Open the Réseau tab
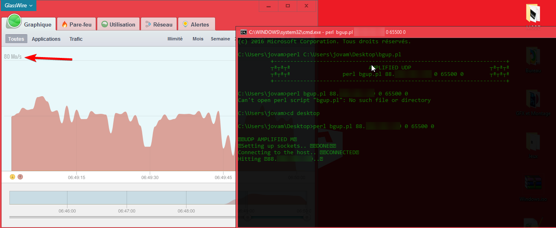 (159, 24)
